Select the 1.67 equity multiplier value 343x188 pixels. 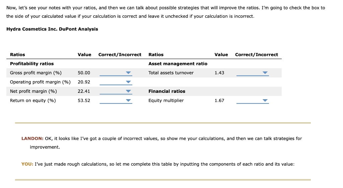tap(219, 101)
